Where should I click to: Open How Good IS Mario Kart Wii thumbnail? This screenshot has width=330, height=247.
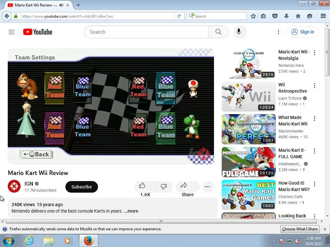(x=248, y=195)
